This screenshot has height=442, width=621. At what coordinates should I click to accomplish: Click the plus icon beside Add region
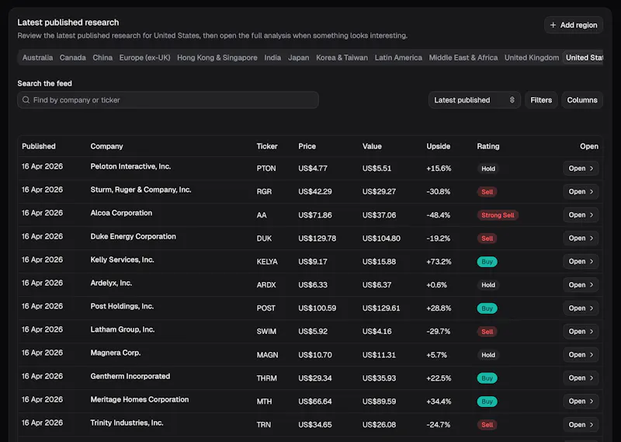click(553, 25)
